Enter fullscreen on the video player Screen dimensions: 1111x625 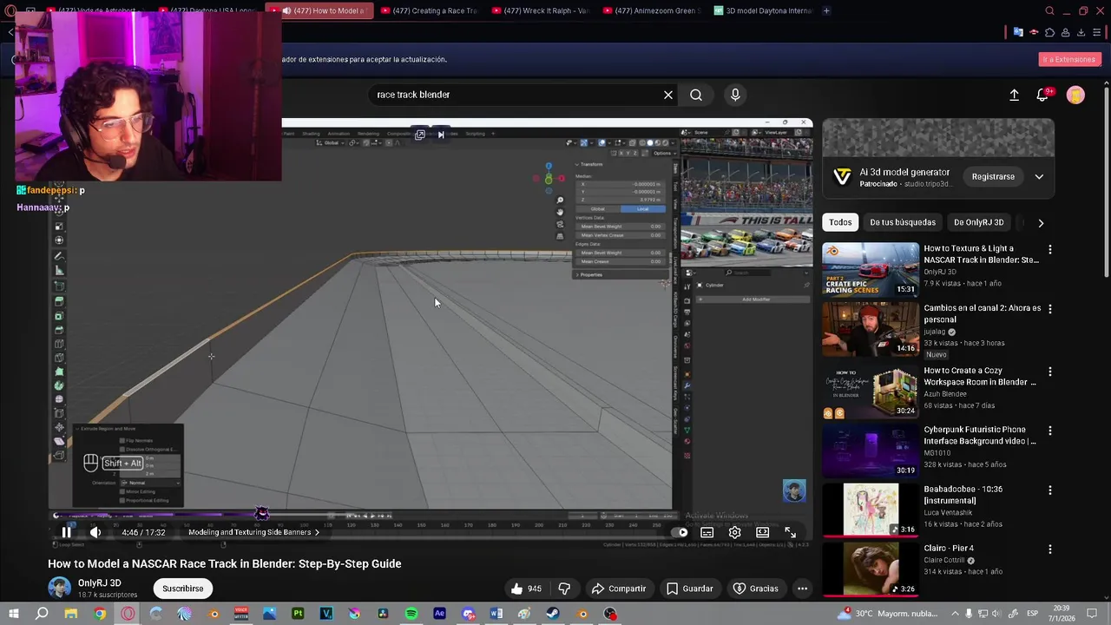click(x=790, y=532)
